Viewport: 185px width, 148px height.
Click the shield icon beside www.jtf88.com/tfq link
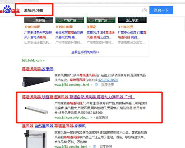95,147
